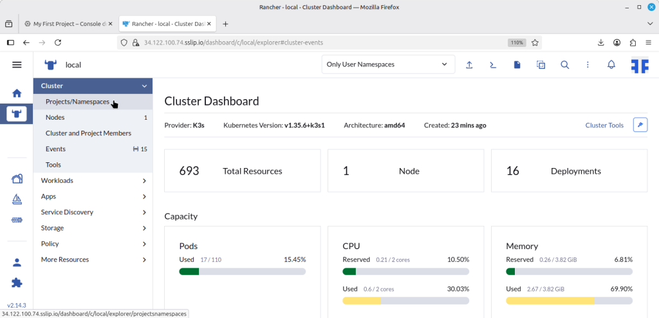Open Events in the sidebar
Screen dimensions: 659x318
click(x=93, y=149)
